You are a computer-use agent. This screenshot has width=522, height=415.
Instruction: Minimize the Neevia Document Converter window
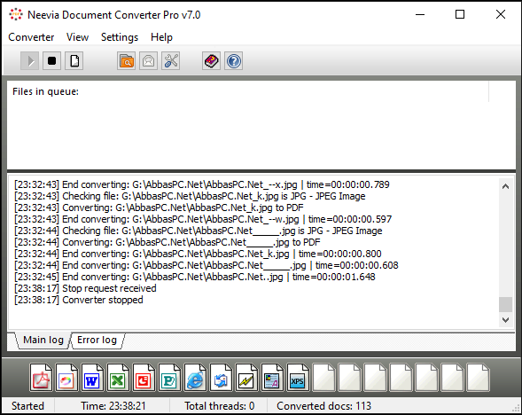point(420,15)
